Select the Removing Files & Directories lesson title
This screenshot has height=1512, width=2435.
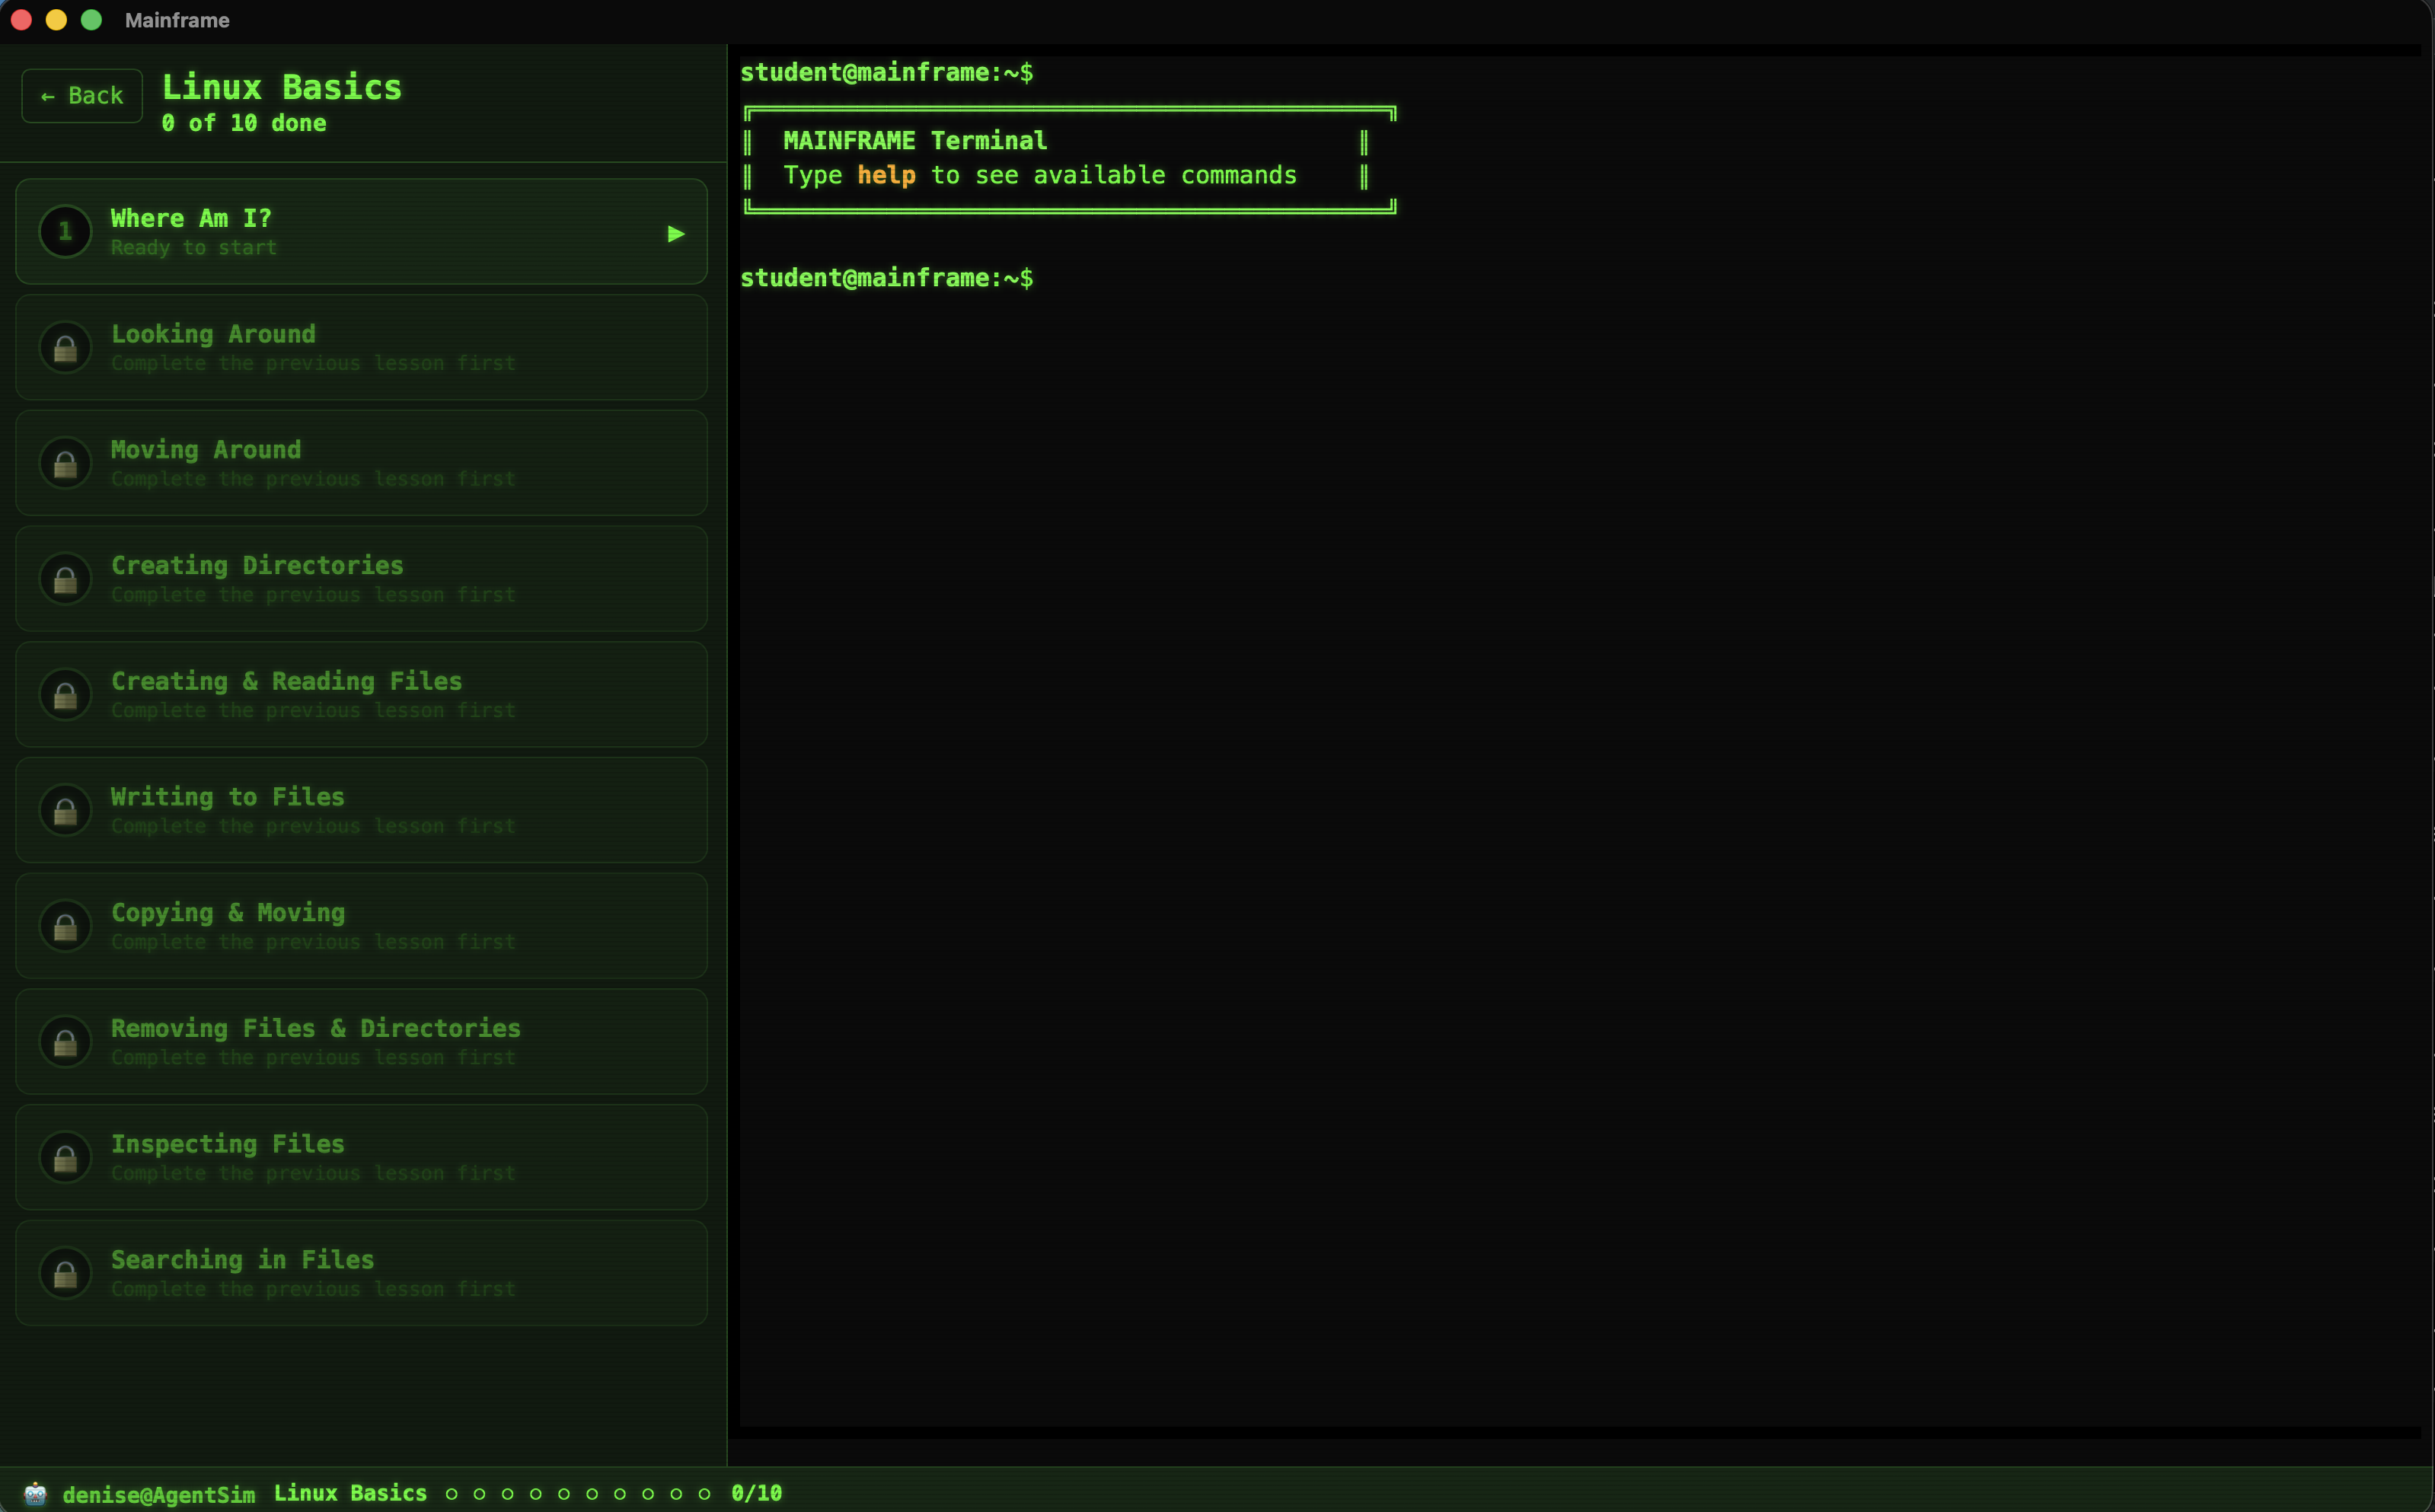tap(316, 1028)
